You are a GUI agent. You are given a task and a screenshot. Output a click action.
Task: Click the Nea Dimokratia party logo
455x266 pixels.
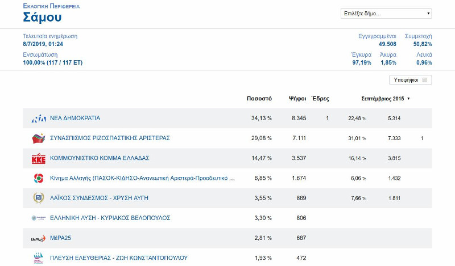click(39, 119)
